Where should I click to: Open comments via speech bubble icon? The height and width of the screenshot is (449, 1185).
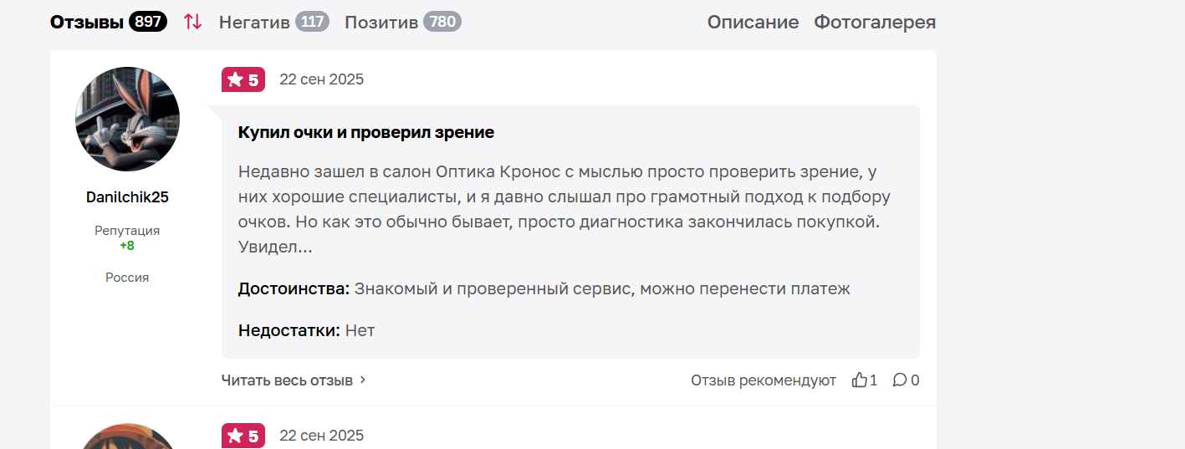(900, 380)
